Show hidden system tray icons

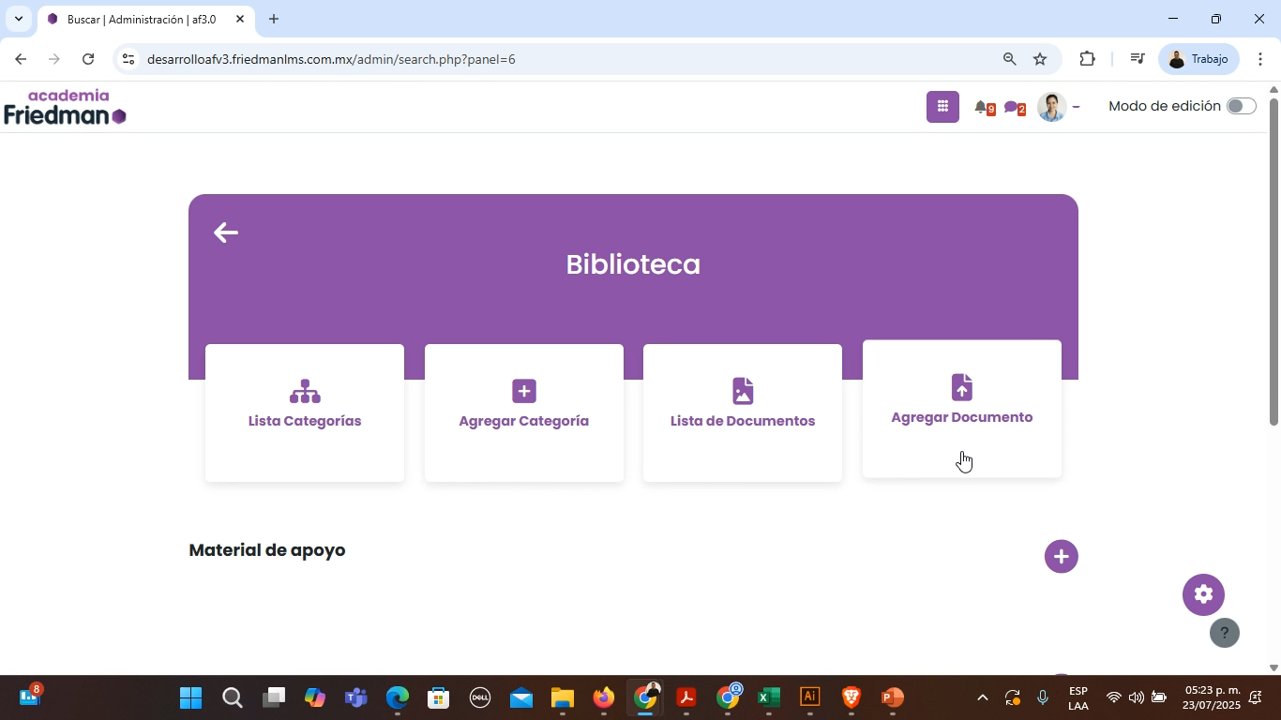pyautogui.click(x=982, y=697)
